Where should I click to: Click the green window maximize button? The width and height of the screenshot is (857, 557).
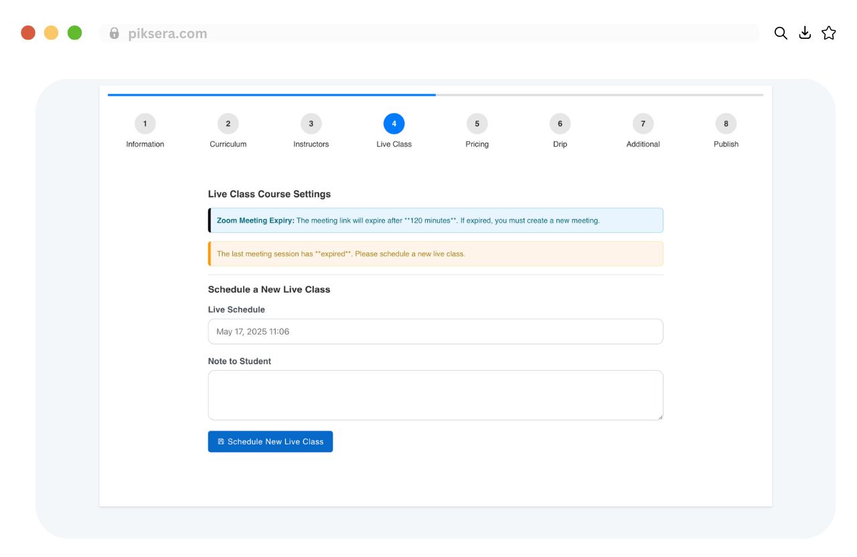point(75,33)
